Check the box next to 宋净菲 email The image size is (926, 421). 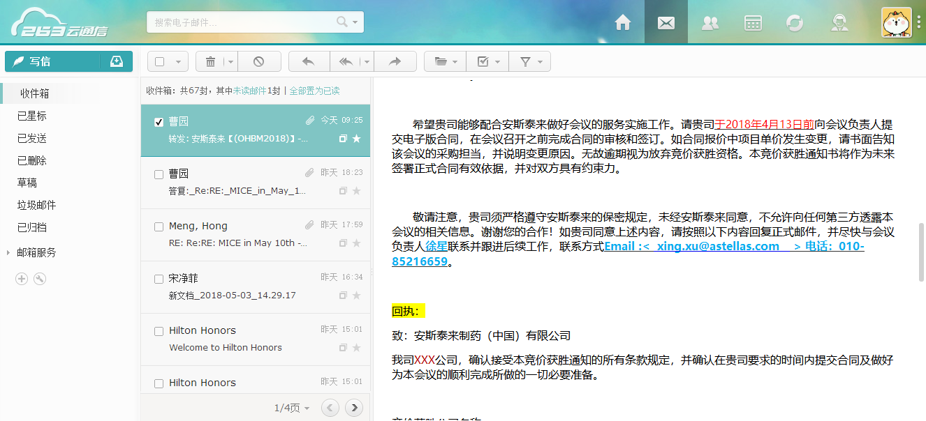pos(159,279)
